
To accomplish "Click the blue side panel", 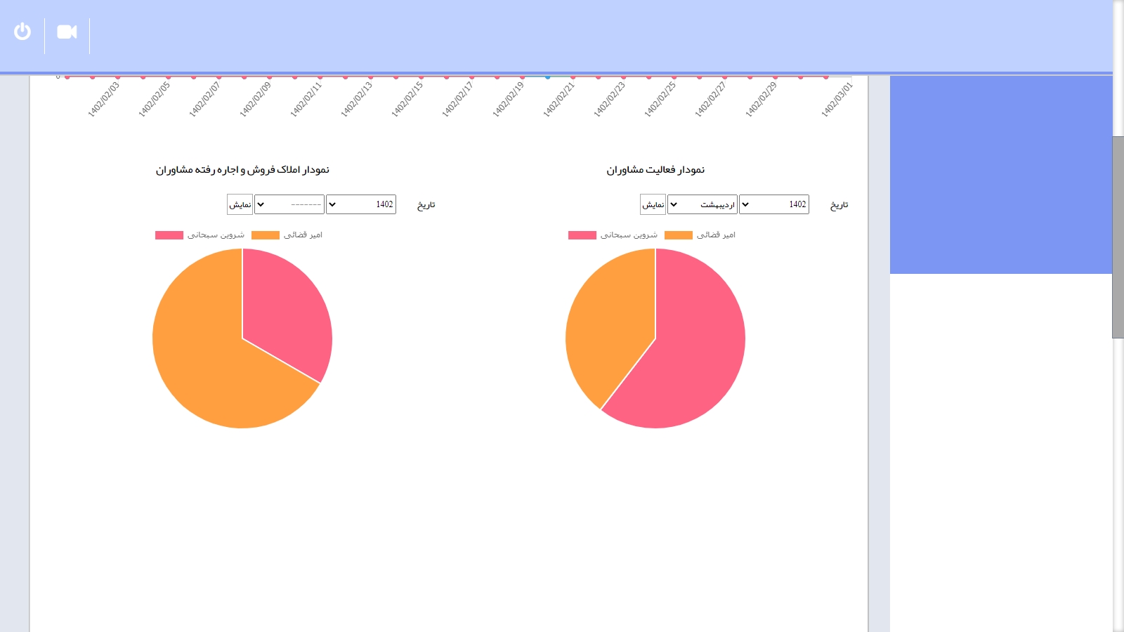I will (x=1000, y=175).
